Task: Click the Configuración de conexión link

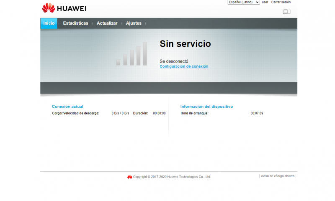Action: 184,66
